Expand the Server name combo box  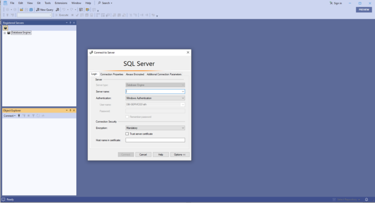[x=183, y=91]
